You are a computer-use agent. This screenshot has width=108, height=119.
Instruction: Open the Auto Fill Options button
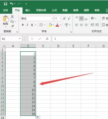[x=38, y=118]
